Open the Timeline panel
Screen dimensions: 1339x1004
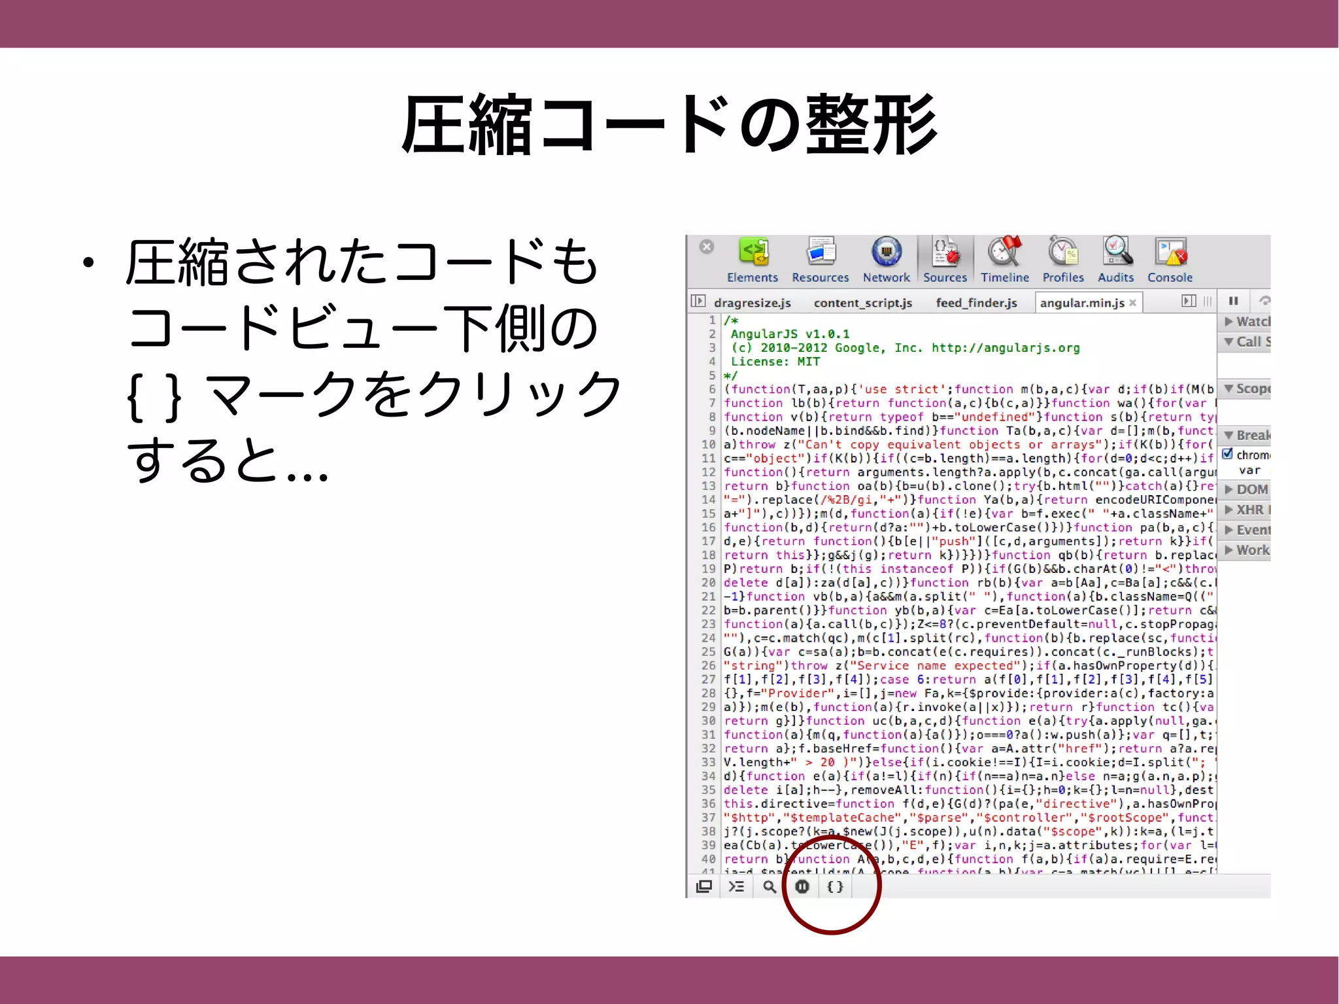[x=1004, y=260]
